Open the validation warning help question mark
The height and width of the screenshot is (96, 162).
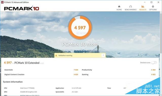(103, 55)
